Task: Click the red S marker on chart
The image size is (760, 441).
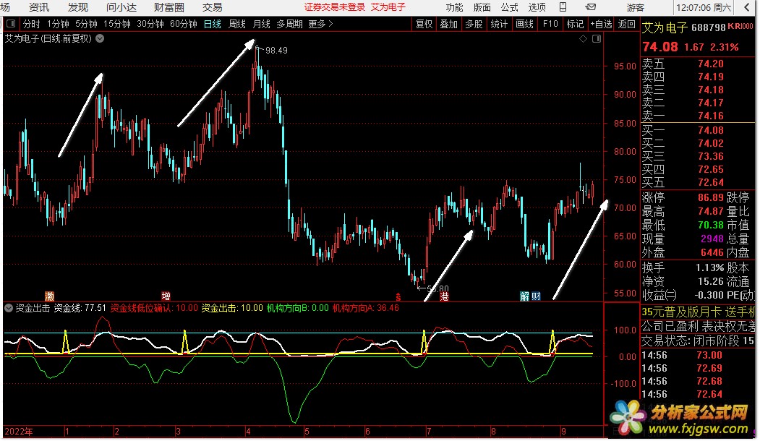Action: 398,296
